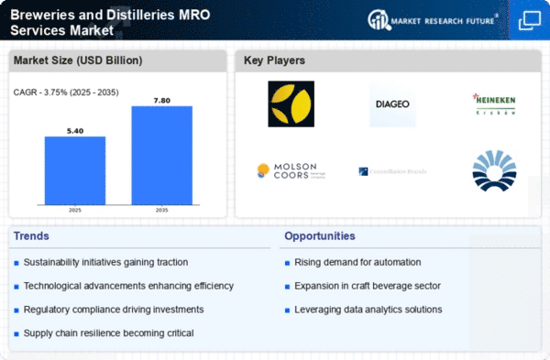This screenshot has width=550, height=360.
Task: Click the 2035 bar showing 7.80
Action: click(161, 156)
